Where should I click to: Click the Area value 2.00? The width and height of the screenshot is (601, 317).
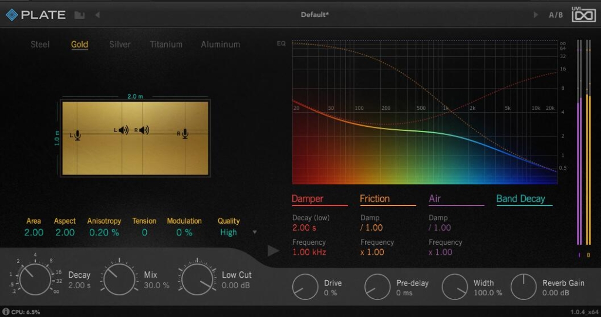pyautogui.click(x=33, y=232)
